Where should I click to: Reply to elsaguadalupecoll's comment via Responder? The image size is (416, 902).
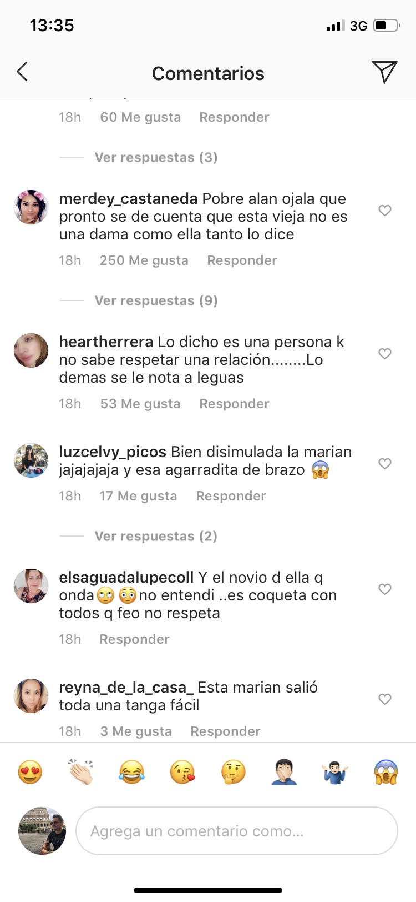coord(134,639)
